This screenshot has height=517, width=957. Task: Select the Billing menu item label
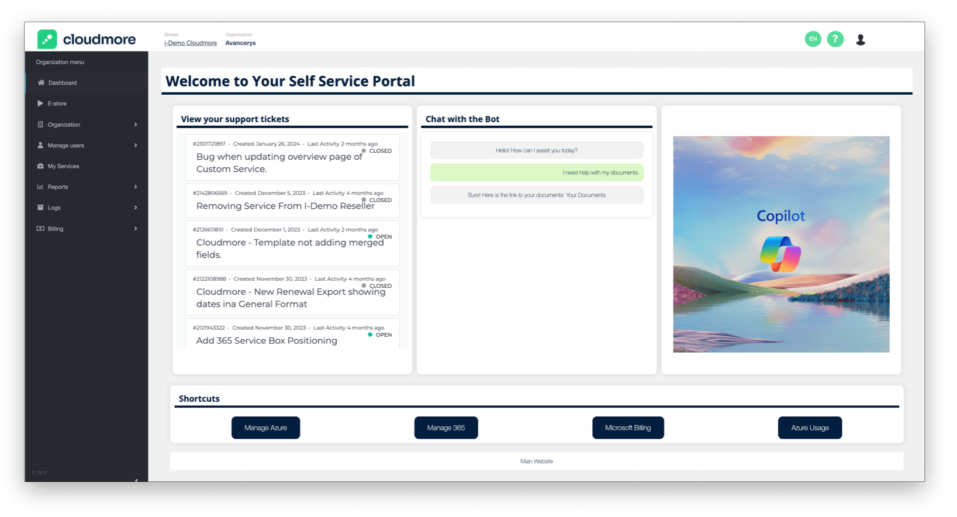(56, 229)
